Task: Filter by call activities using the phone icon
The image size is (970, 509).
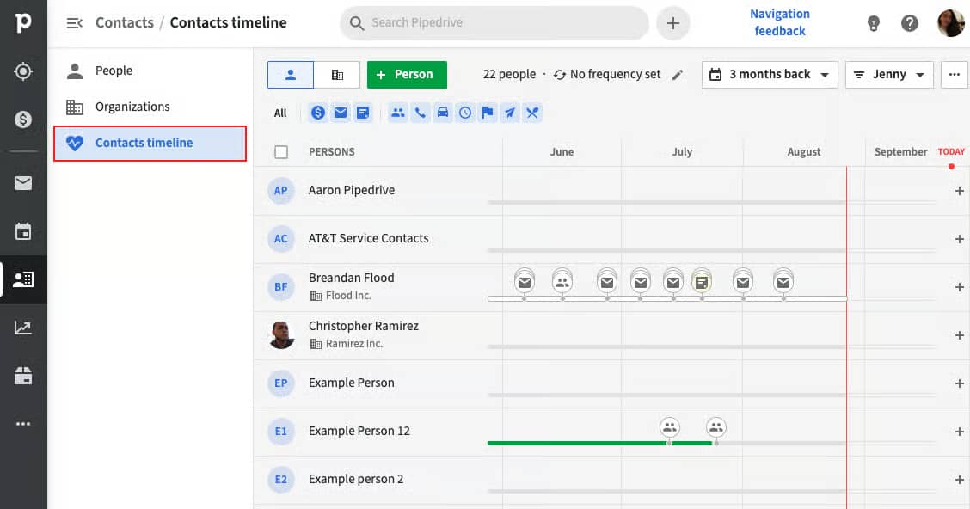Action: pos(421,113)
